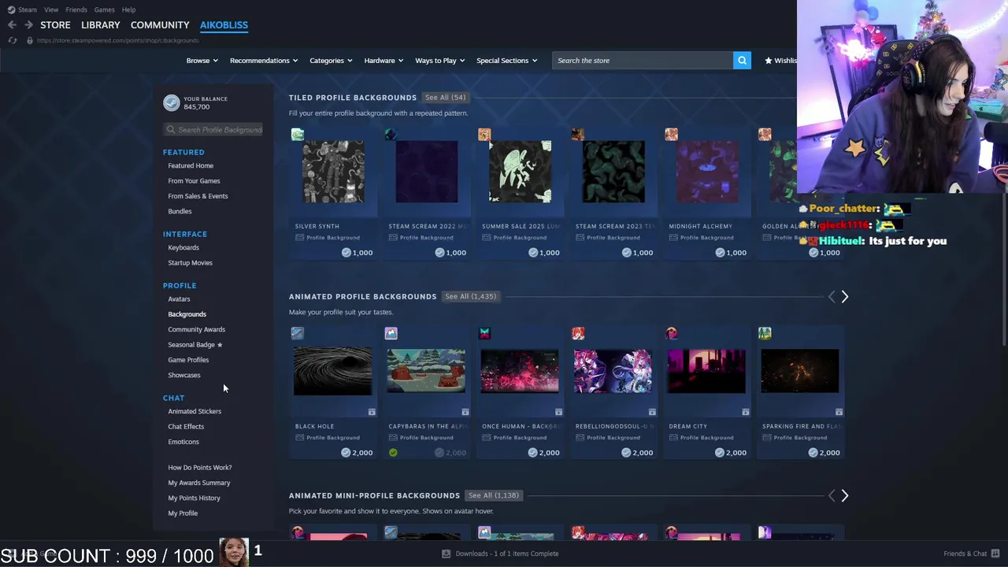See all 54 tiled profile backgrounds

coord(445,98)
